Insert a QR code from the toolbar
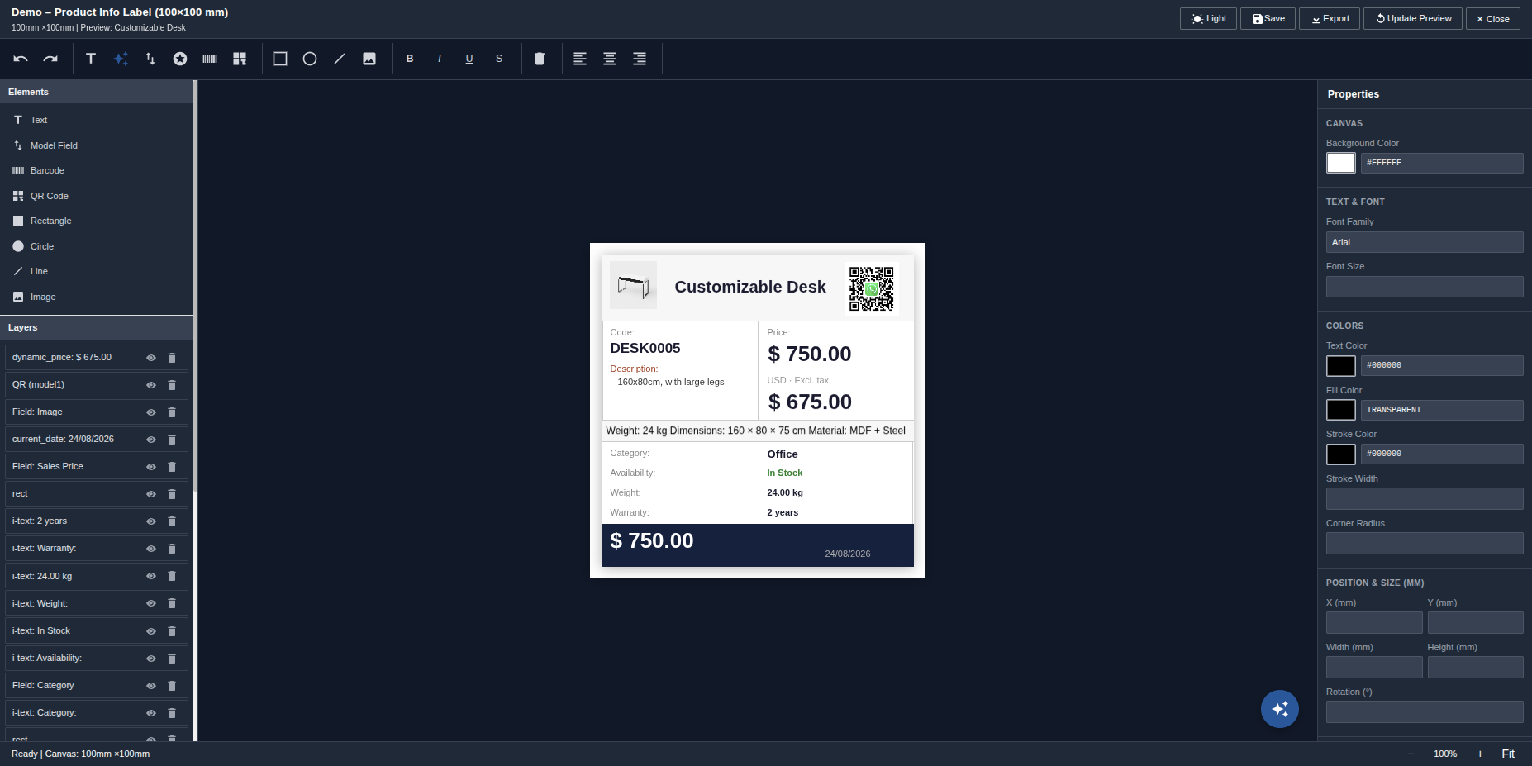Viewport: 1532px width, 766px height. (x=240, y=59)
